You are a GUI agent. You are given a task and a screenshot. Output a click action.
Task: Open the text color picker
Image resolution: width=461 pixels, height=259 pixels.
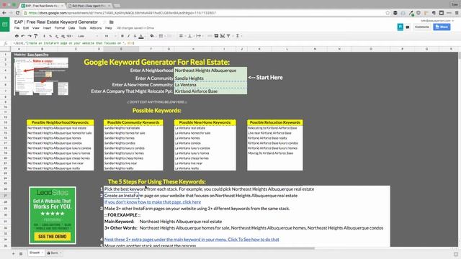click(x=141, y=36)
